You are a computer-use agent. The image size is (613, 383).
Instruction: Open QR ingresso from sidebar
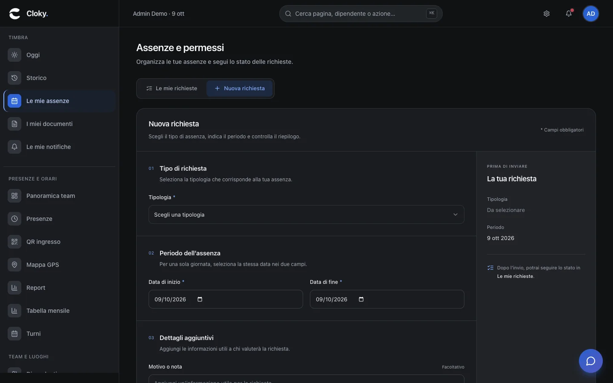(60, 242)
